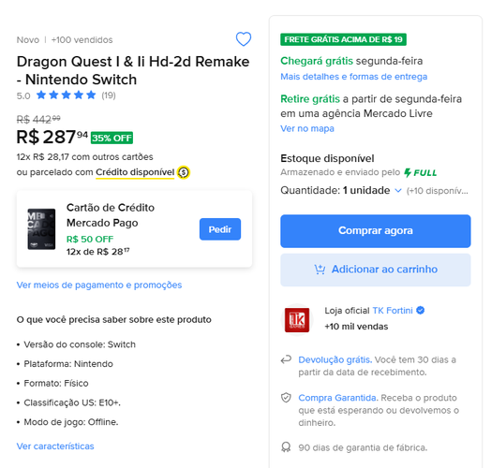This screenshot has height=468, width=491.
Task: Expand the Quantidade 1 unidade dropdown
Action: tap(372, 191)
